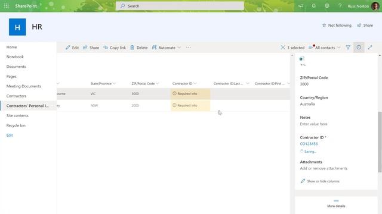
Task: Click the Share command in toolbar
Action: 91,48
